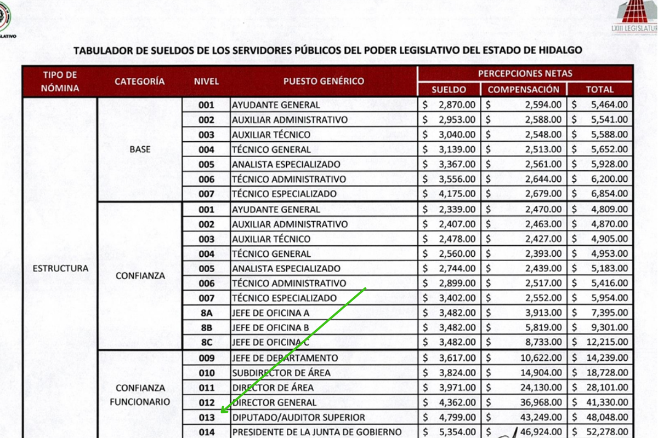Select the 'TIPO DE NÓMINA' column header

[x=60, y=81]
